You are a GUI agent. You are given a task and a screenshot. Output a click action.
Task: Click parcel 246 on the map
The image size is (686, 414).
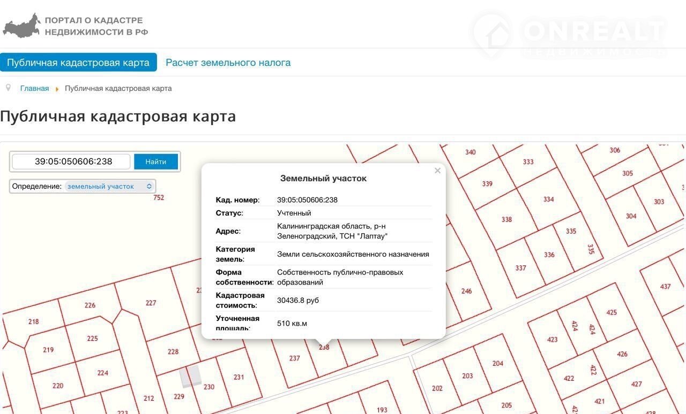point(466,292)
